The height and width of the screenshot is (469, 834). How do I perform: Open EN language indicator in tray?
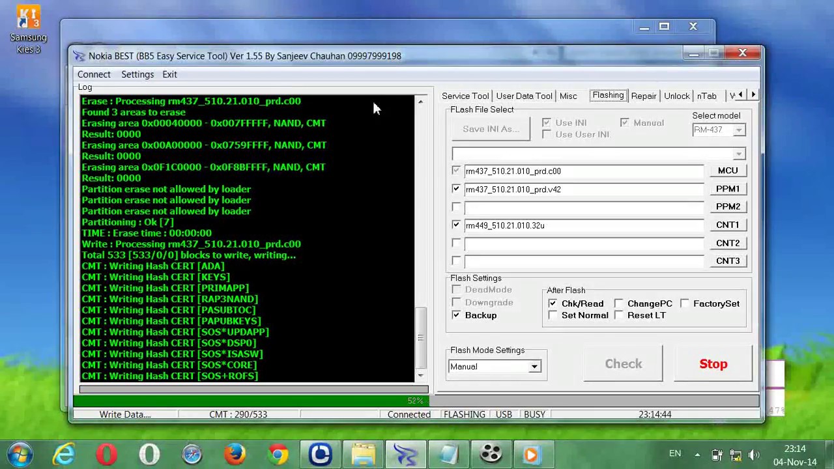[675, 453]
